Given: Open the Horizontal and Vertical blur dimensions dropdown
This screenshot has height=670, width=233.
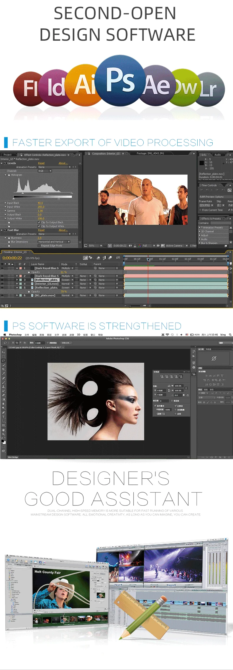Looking at the screenshot, I should tap(54, 242).
